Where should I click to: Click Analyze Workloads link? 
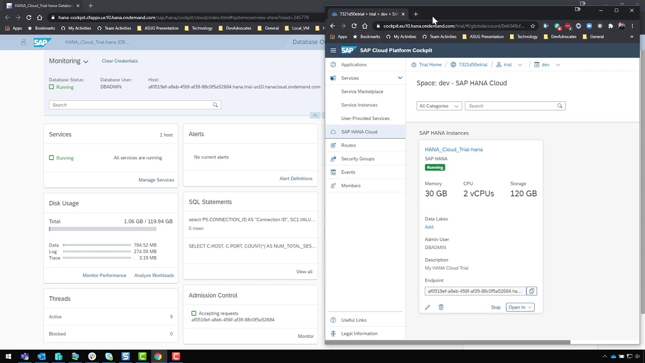tap(154, 275)
